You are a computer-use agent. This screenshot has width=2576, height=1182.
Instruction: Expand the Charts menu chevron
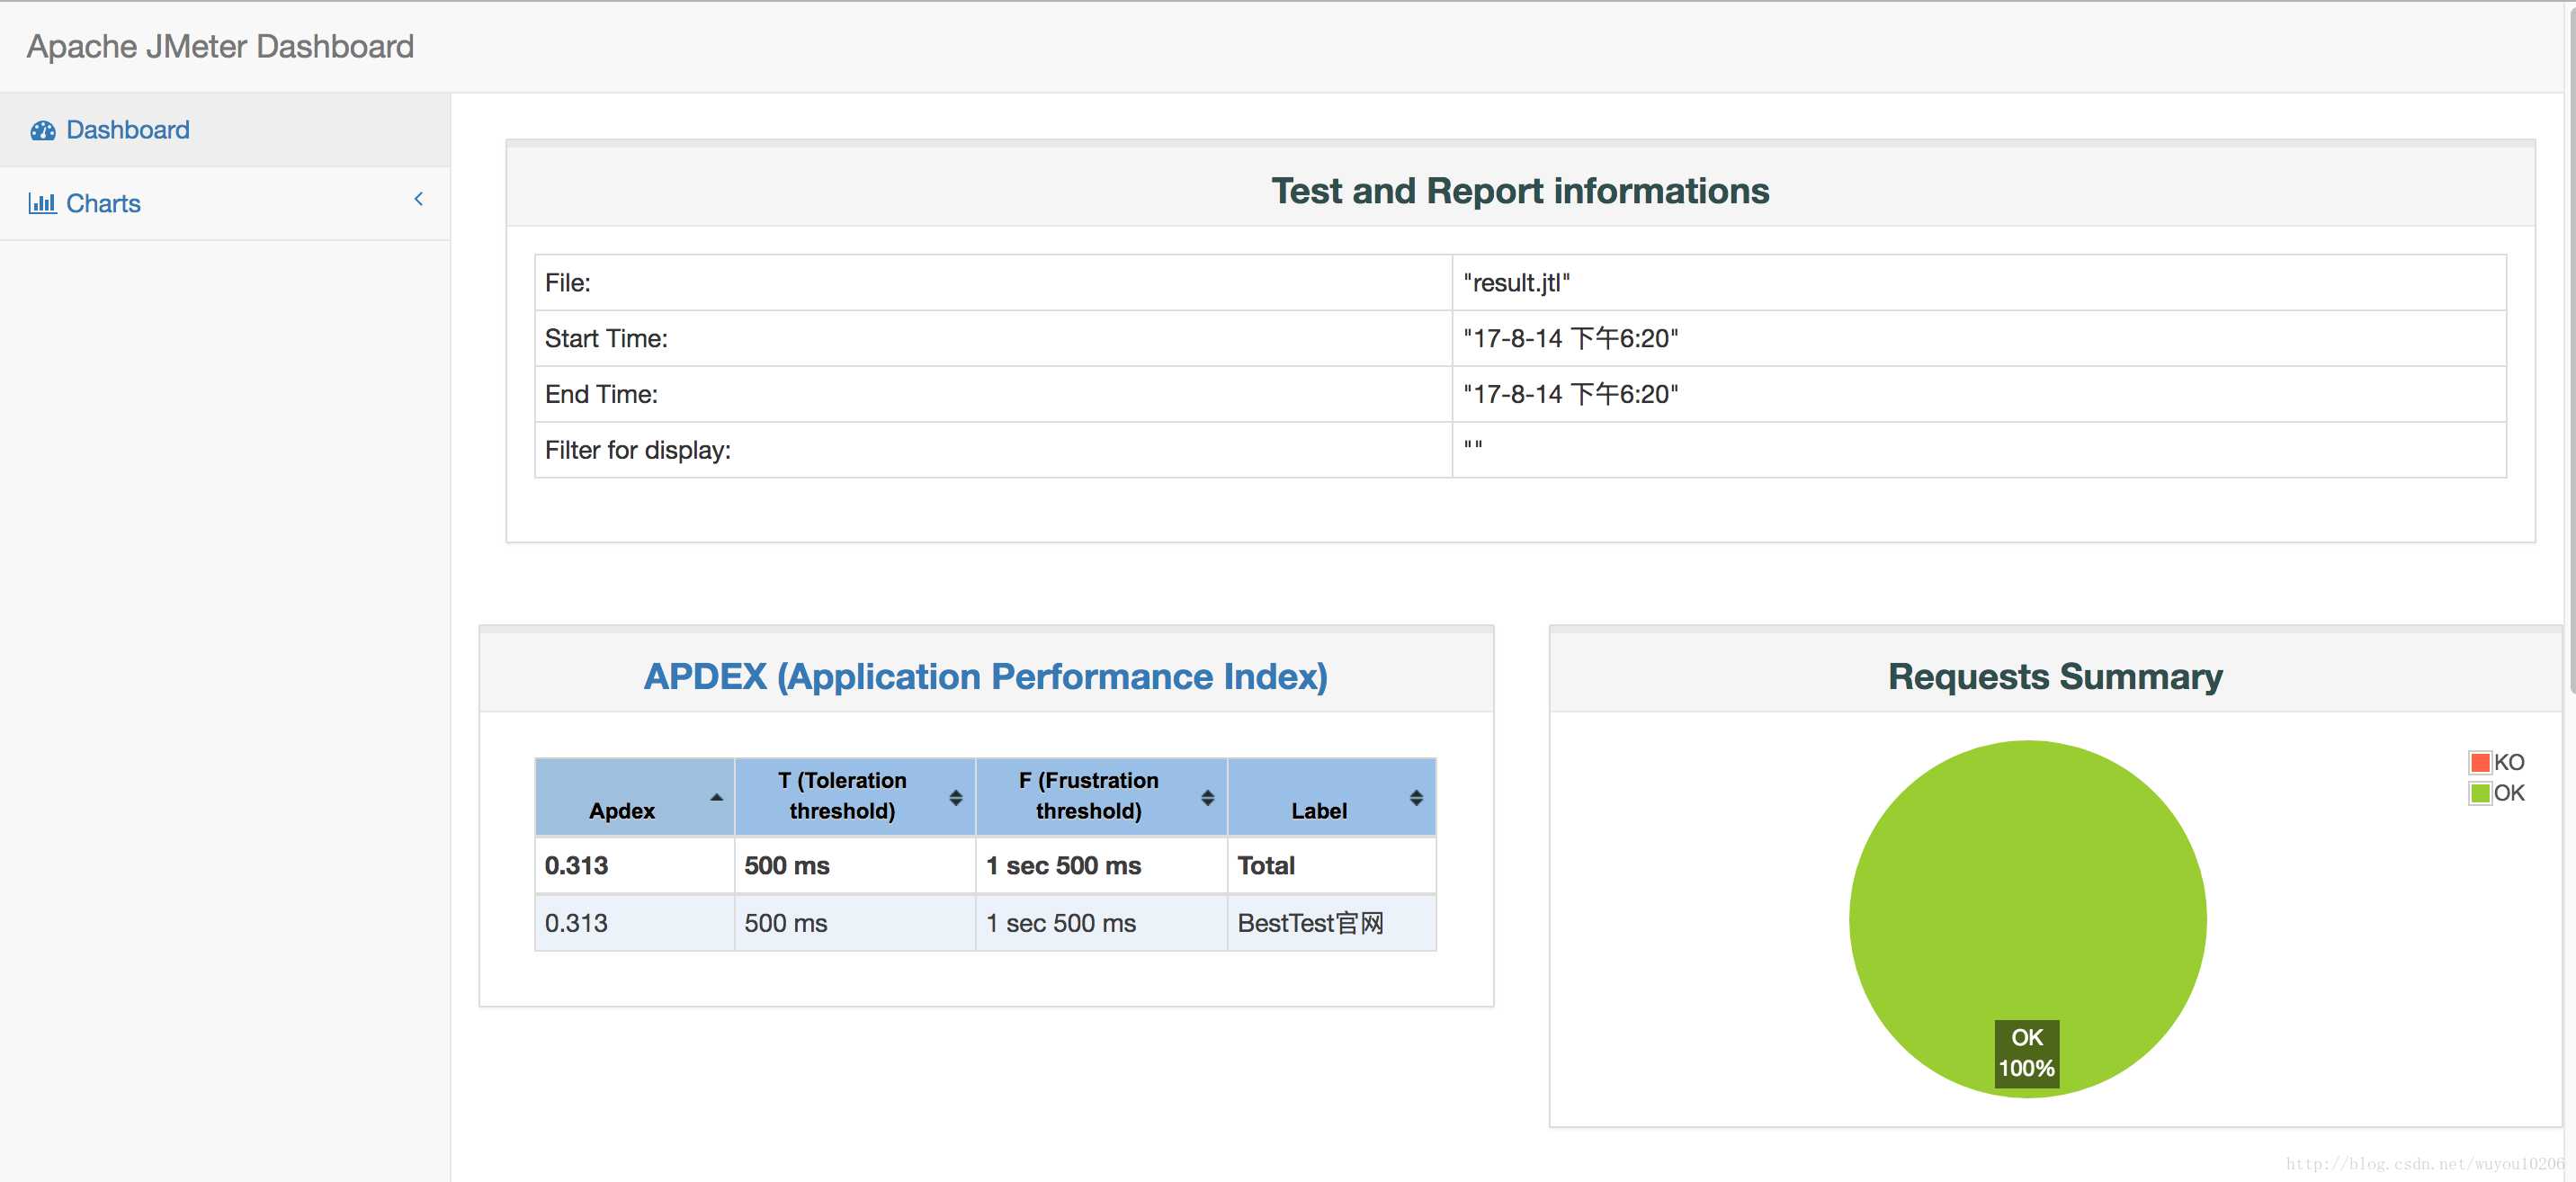419,199
